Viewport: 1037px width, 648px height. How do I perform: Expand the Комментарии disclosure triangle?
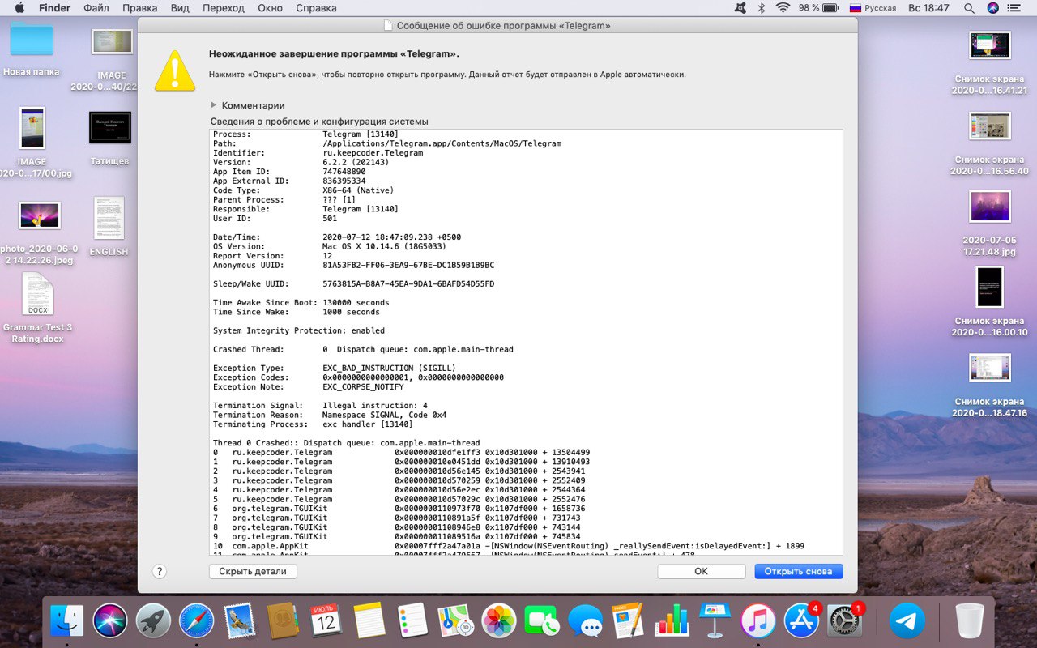pos(214,105)
